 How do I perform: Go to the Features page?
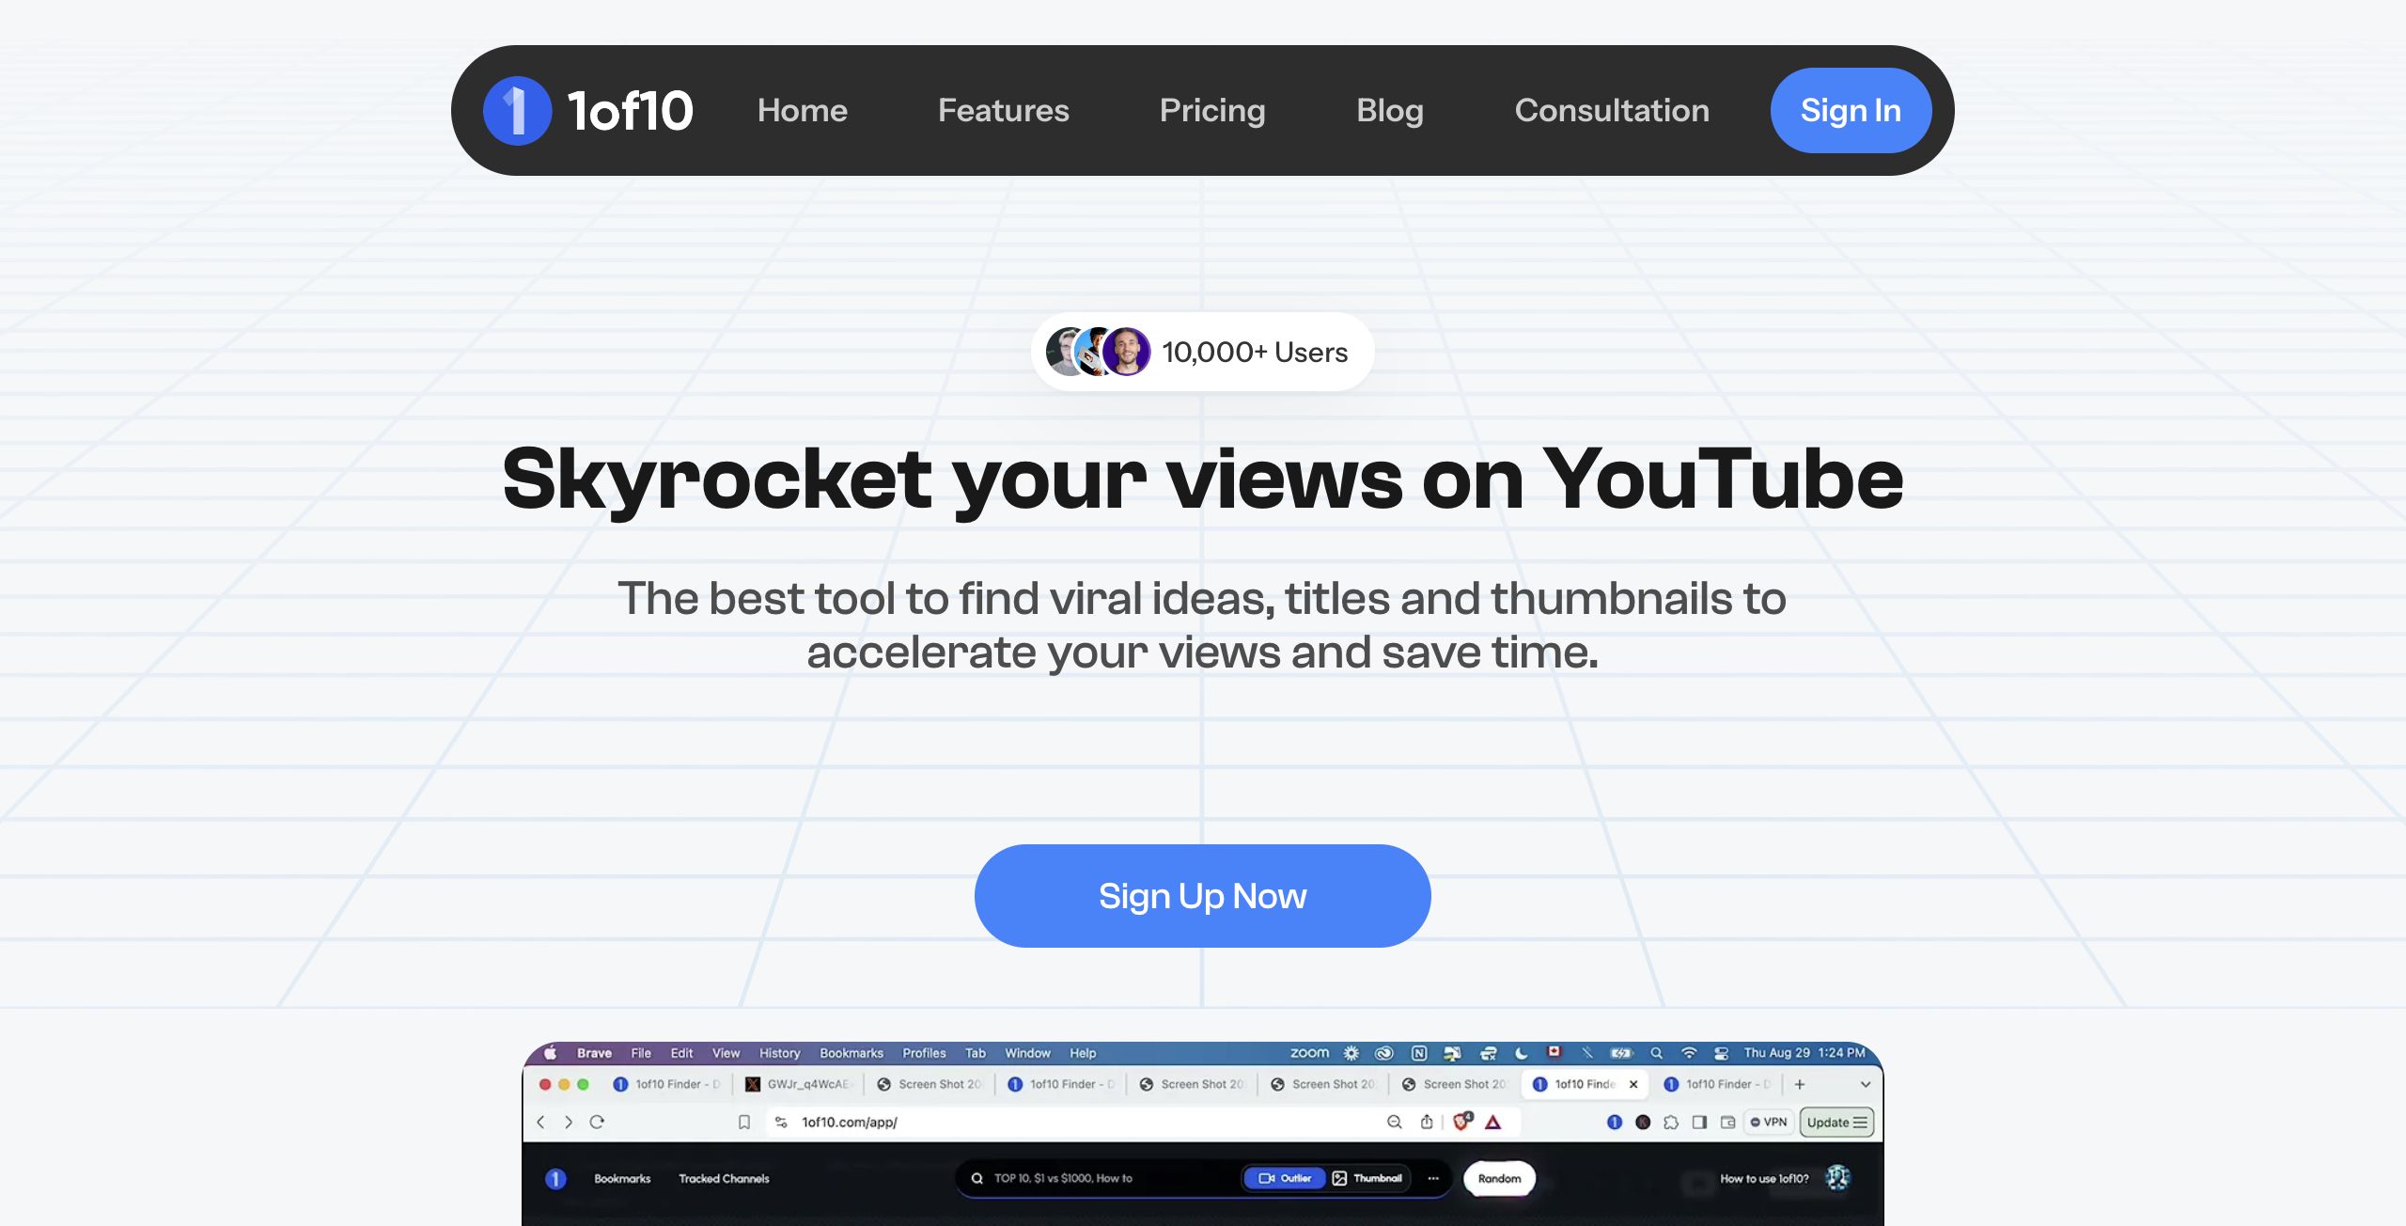tap(1003, 110)
